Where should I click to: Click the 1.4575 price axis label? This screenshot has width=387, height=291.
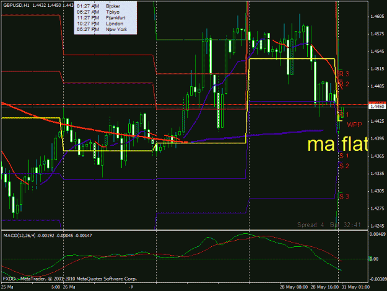377,34
